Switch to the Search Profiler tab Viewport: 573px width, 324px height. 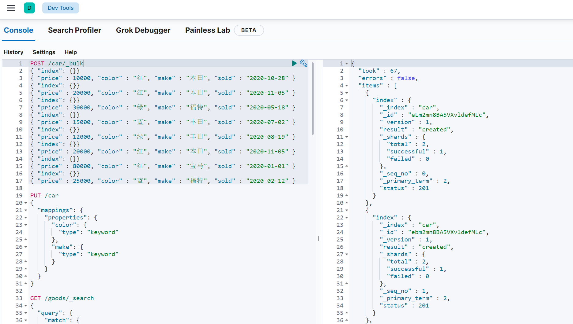74,30
